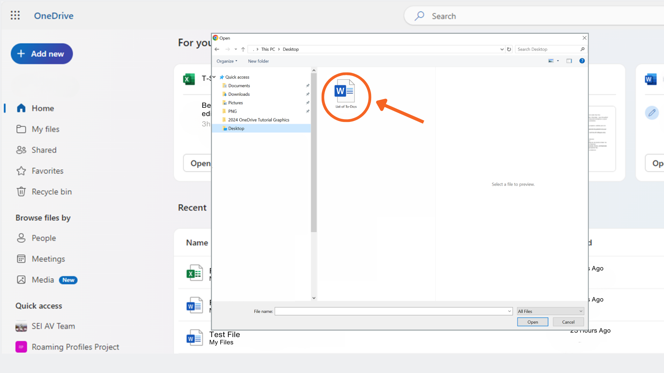
Task: Open the Microsoft 365 app launcher grid
Action: [x=15, y=15]
